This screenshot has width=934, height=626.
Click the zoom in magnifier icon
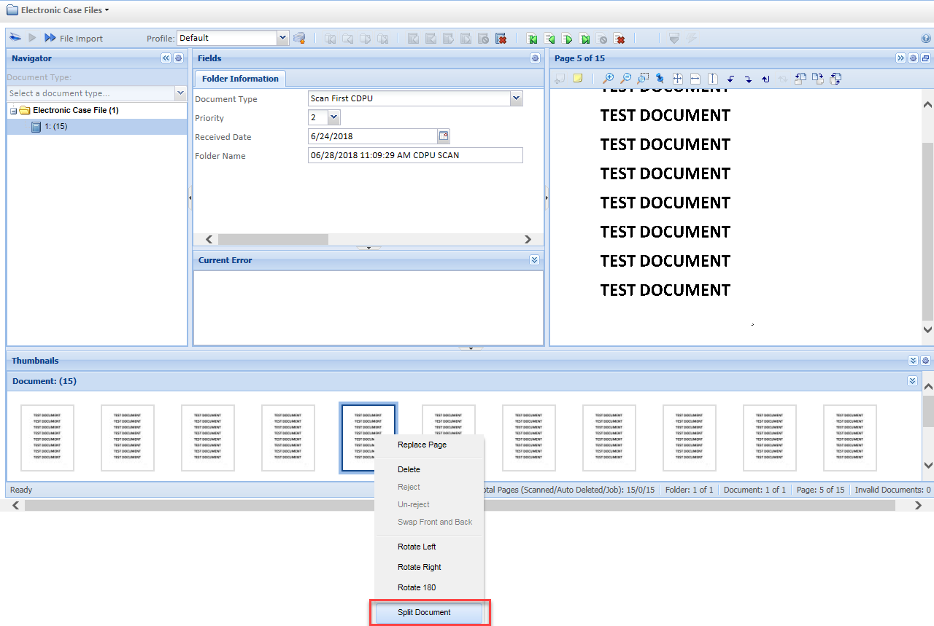[x=607, y=79]
